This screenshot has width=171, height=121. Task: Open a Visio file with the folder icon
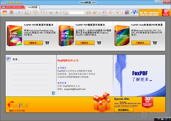click(x=5, y=12)
